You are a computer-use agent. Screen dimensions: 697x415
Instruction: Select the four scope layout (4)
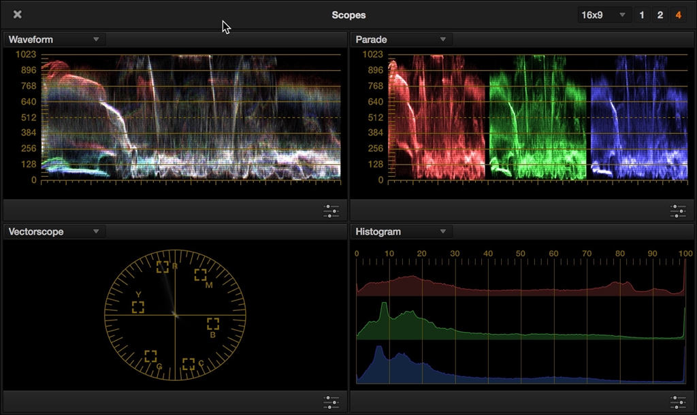[678, 15]
